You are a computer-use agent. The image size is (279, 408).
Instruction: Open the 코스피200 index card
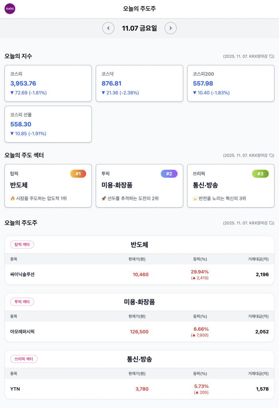pos(231,83)
